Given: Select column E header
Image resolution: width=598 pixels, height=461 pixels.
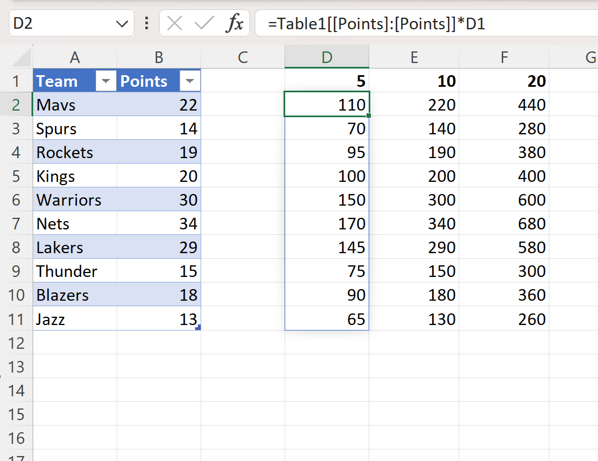Looking at the screenshot, I should pyautogui.click(x=414, y=57).
